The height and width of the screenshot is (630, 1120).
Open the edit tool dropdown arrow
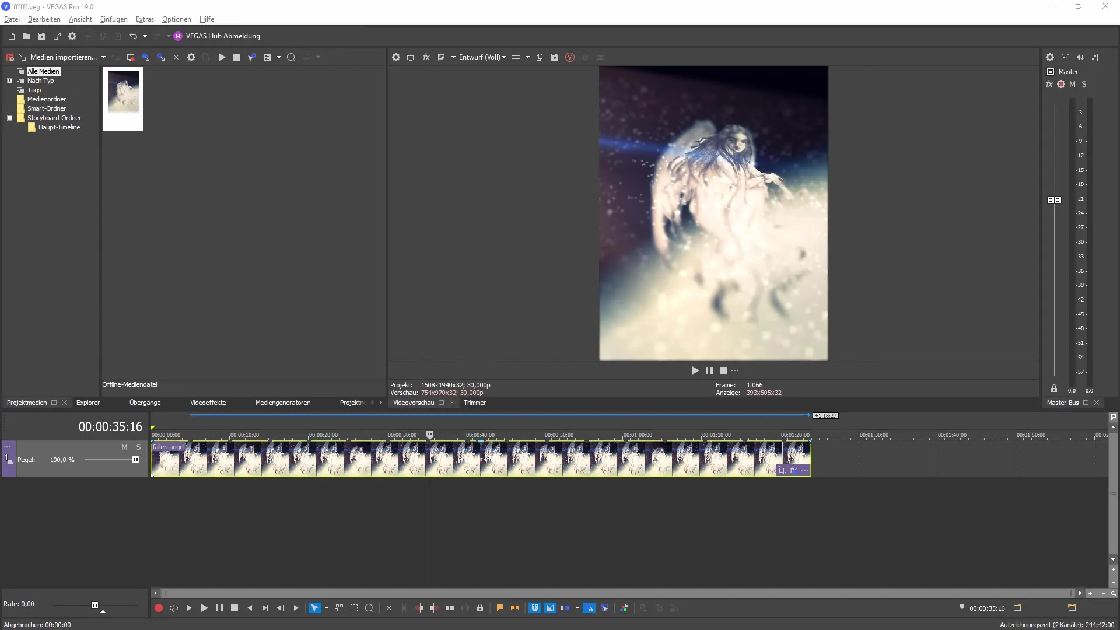327,608
